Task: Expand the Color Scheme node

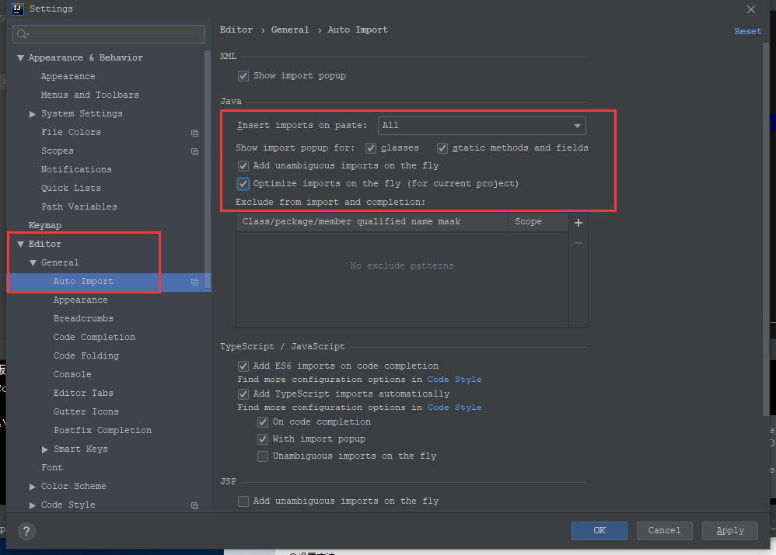Action: pyautogui.click(x=33, y=487)
